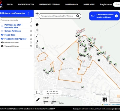Click the magnifier search icon

[x=78, y=16]
